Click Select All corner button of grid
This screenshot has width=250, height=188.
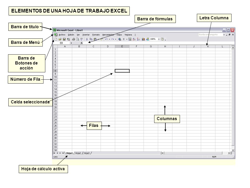click(55, 46)
